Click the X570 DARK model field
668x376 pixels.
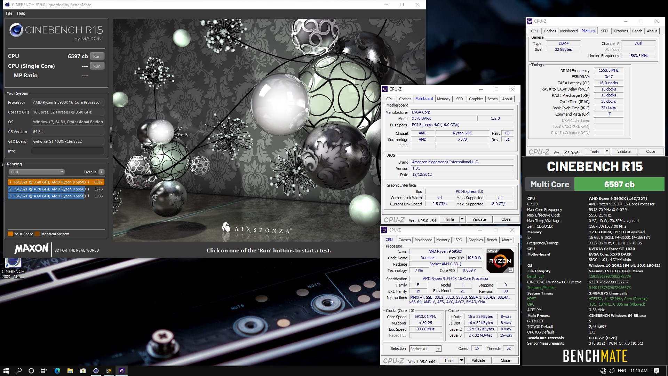(443, 119)
